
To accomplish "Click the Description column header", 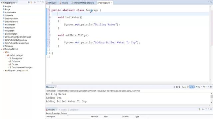I will (x=51, y=117).
